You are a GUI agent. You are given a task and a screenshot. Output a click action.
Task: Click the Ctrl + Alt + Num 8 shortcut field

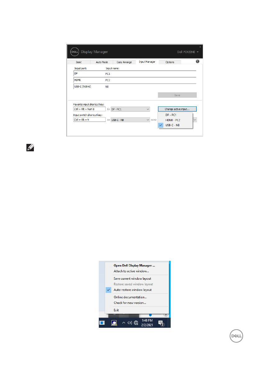coord(89,109)
